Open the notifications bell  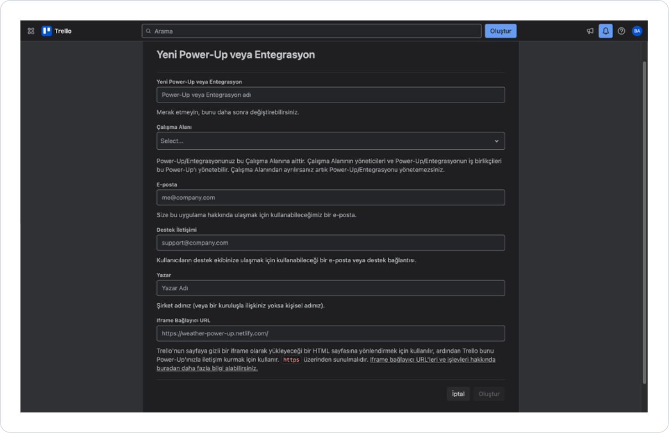pyautogui.click(x=606, y=31)
